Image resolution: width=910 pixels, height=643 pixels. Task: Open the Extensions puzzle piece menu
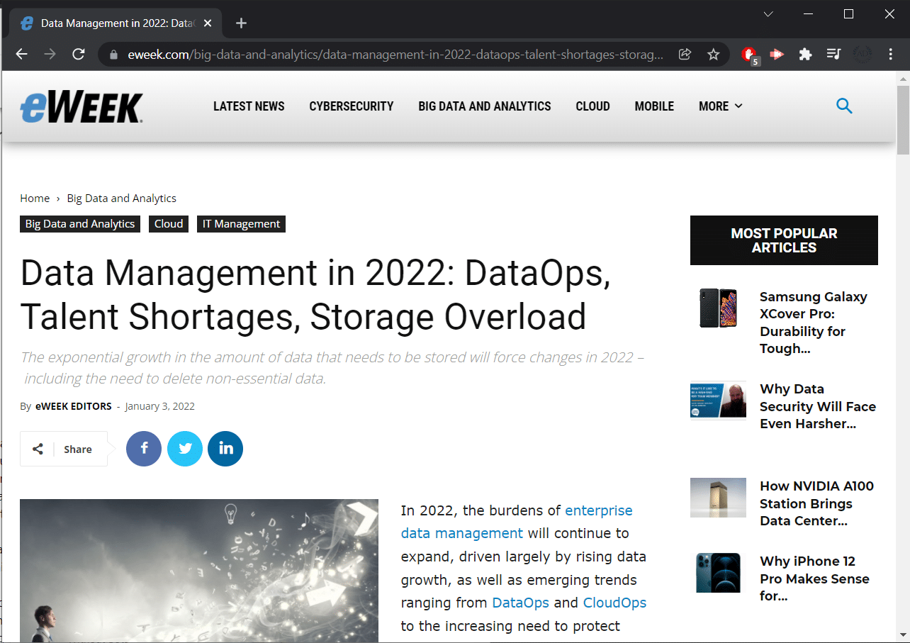[805, 54]
